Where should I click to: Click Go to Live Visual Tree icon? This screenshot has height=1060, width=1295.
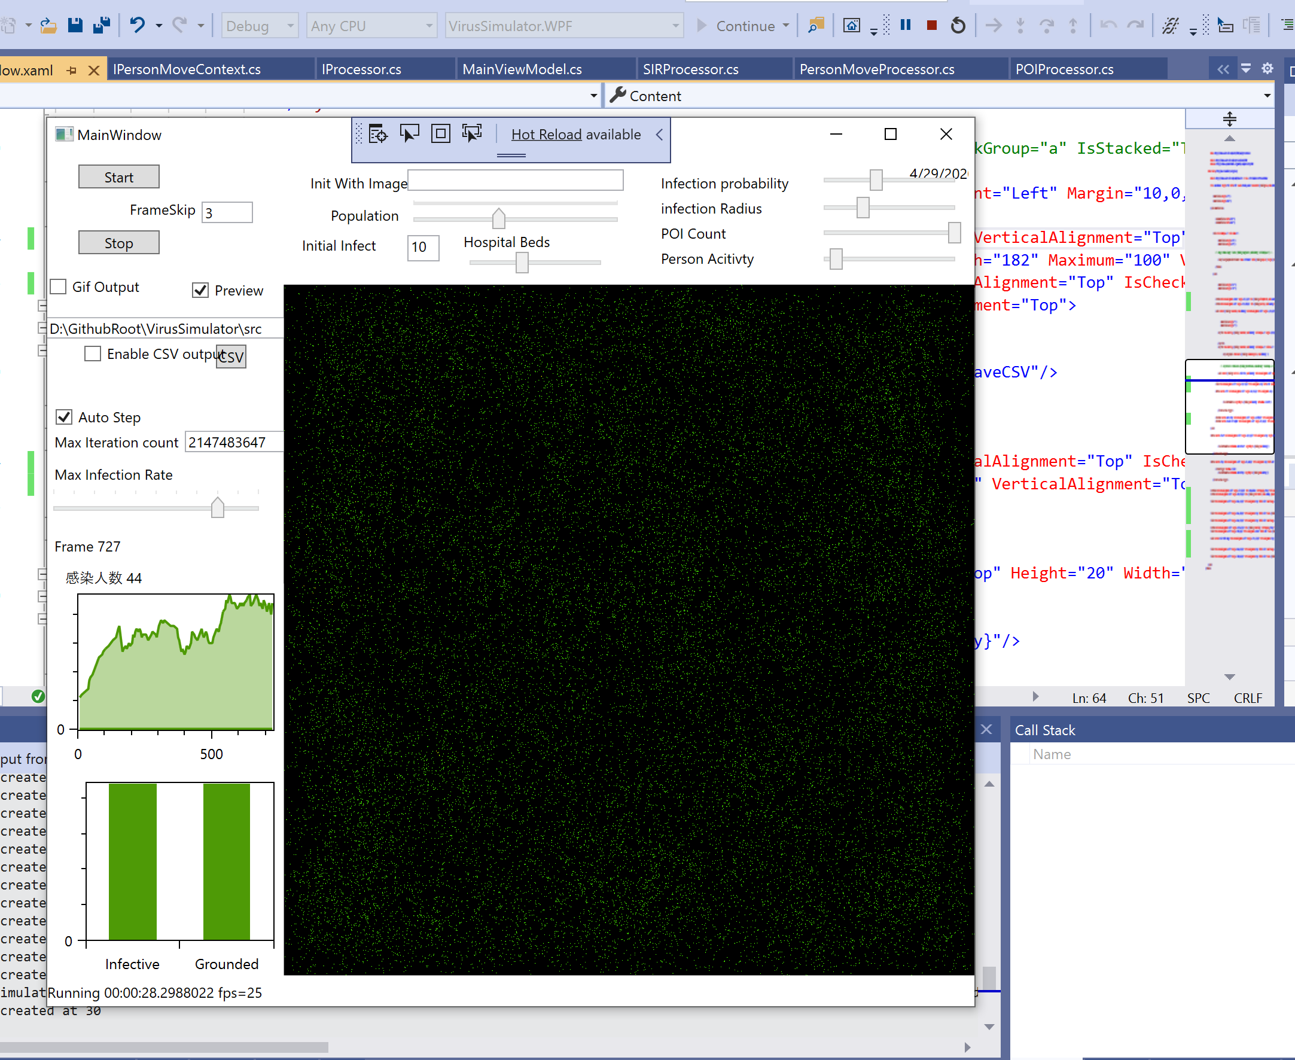[378, 133]
